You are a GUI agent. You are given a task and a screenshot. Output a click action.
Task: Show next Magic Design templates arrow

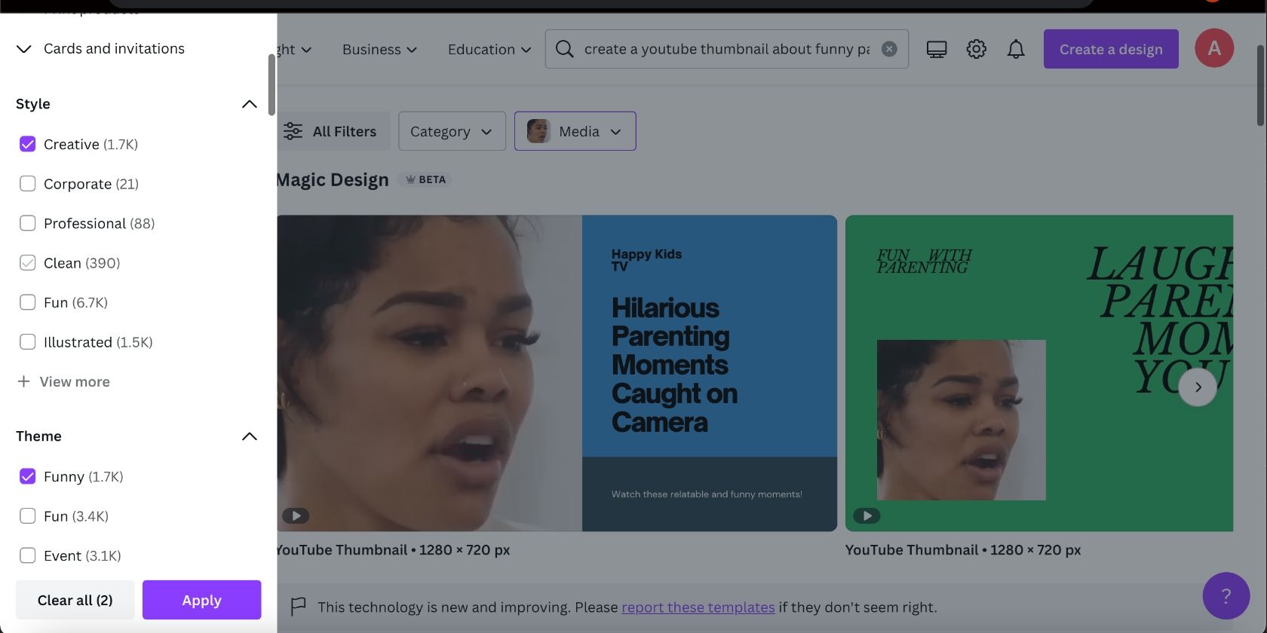(1198, 387)
